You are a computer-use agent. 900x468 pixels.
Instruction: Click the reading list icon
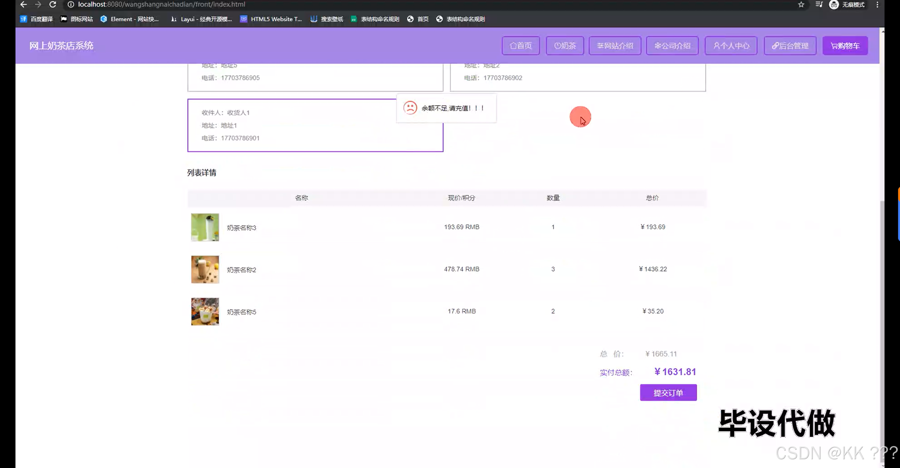[x=819, y=5]
